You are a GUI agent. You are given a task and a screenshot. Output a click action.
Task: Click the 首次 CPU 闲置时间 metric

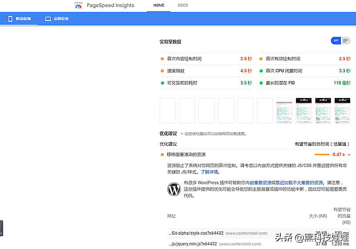[304, 71]
